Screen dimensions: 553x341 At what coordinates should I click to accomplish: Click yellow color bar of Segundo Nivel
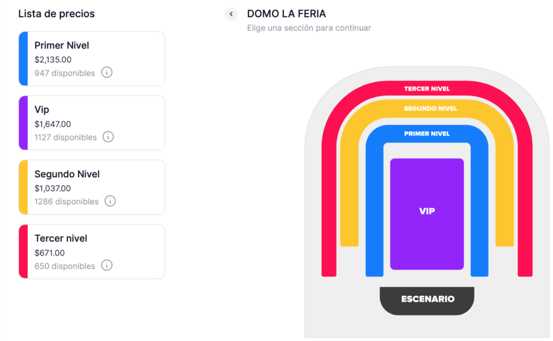tap(23, 187)
